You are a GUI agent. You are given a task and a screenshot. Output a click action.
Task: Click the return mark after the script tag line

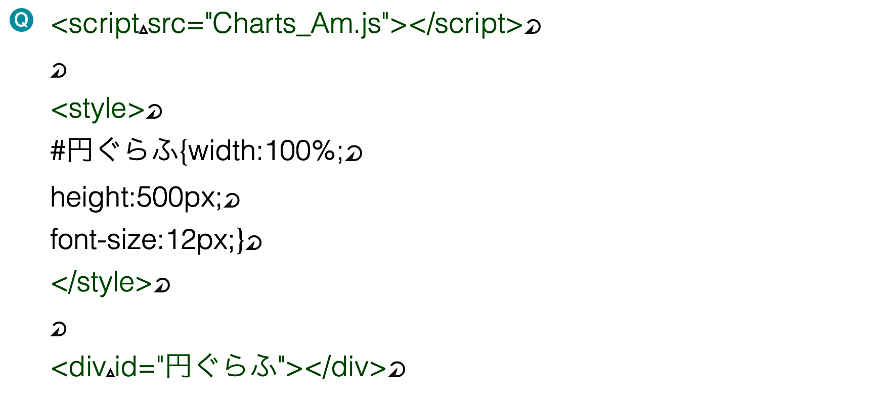[533, 26]
